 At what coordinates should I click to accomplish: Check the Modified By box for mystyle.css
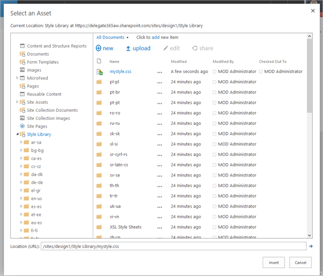(x=215, y=72)
